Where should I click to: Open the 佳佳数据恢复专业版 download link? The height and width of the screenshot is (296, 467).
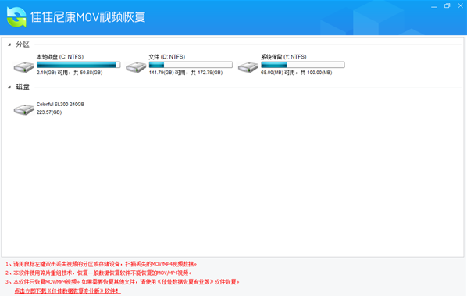coord(68,291)
